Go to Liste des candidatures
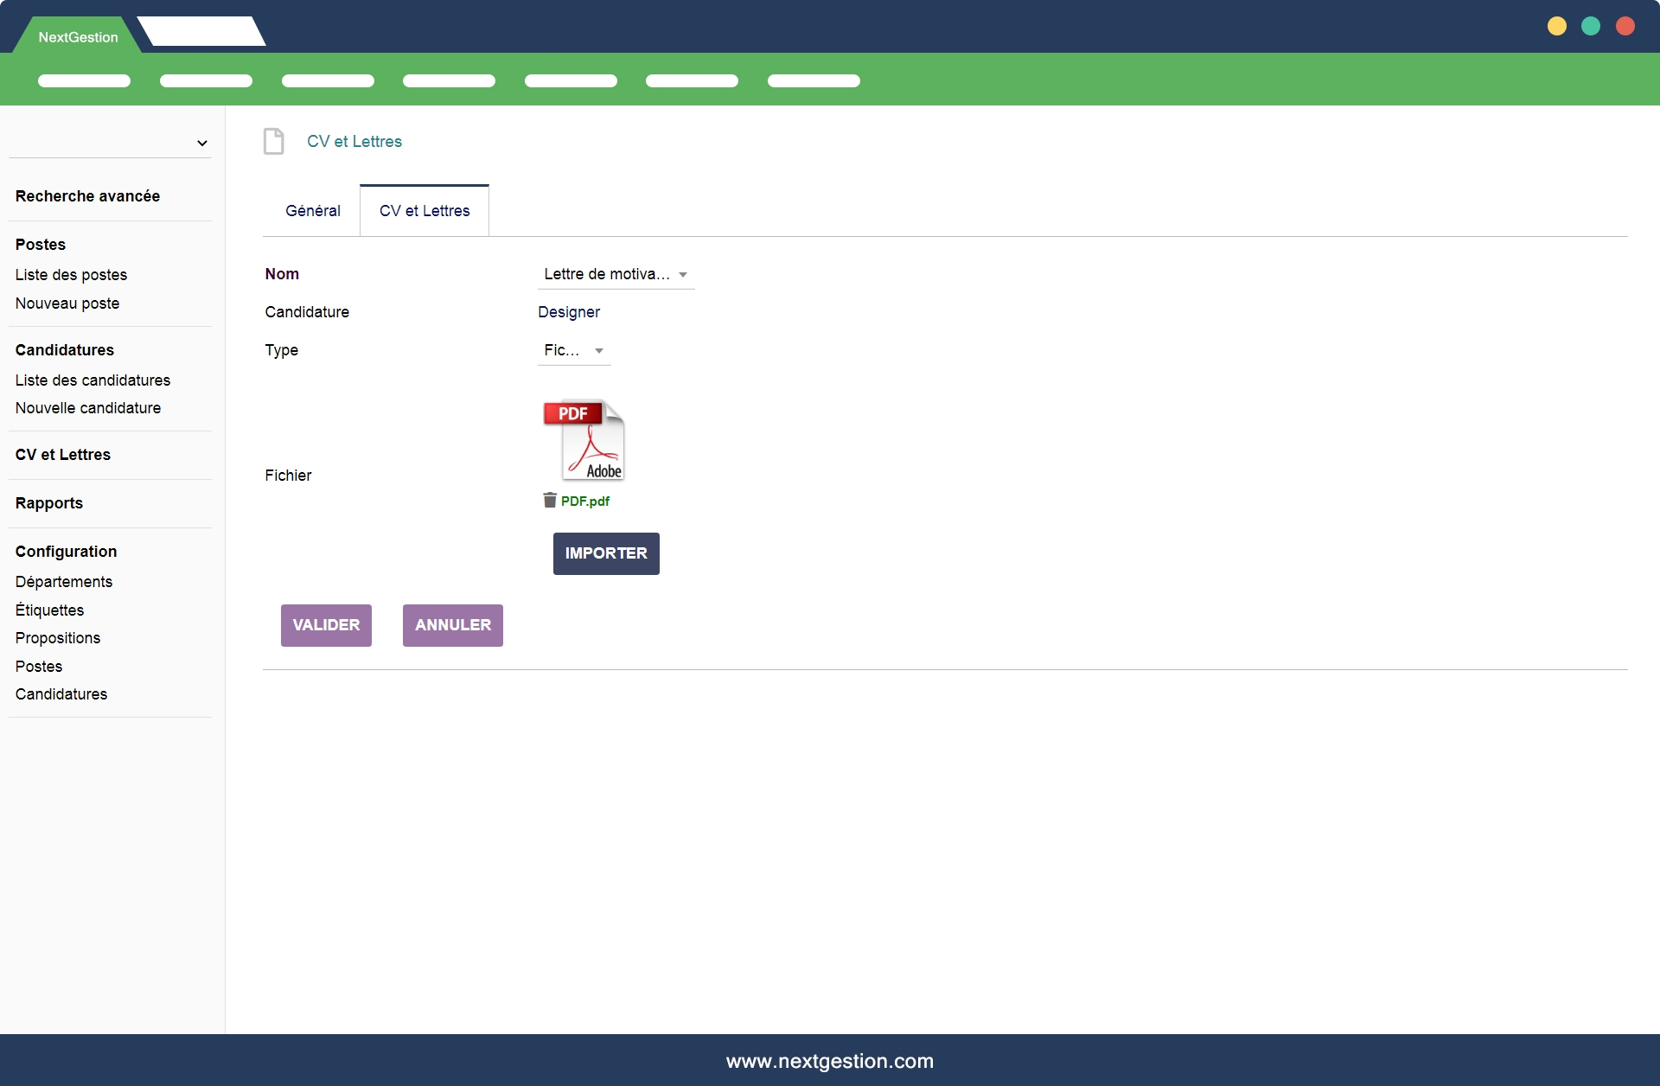This screenshot has width=1660, height=1086. point(93,380)
